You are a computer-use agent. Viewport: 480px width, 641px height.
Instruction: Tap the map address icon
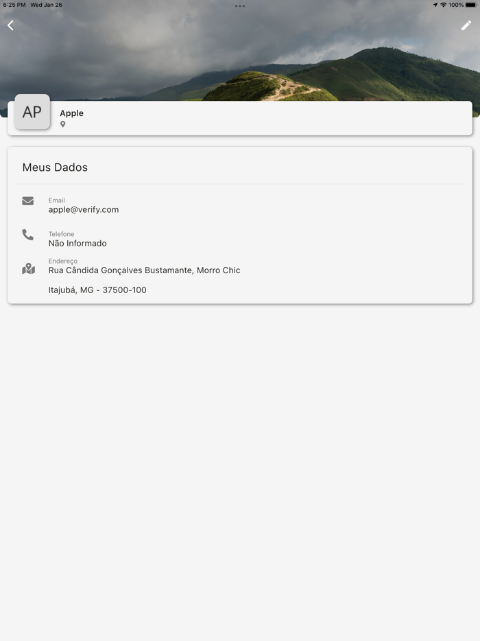pyautogui.click(x=28, y=268)
